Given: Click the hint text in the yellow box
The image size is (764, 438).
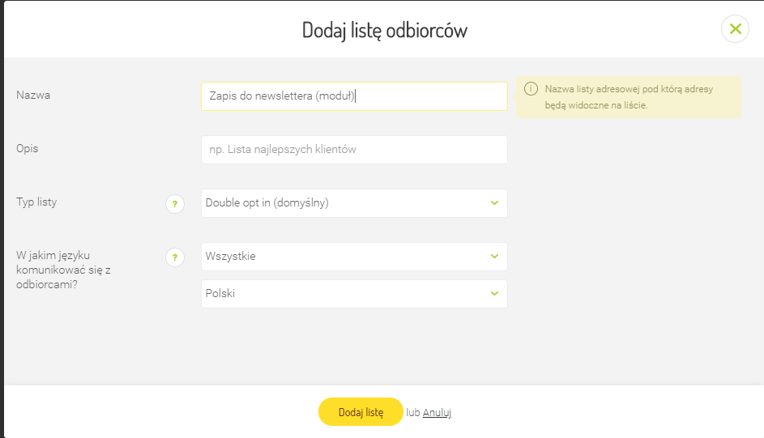Looking at the screenshot, I should tap(628, 97).
